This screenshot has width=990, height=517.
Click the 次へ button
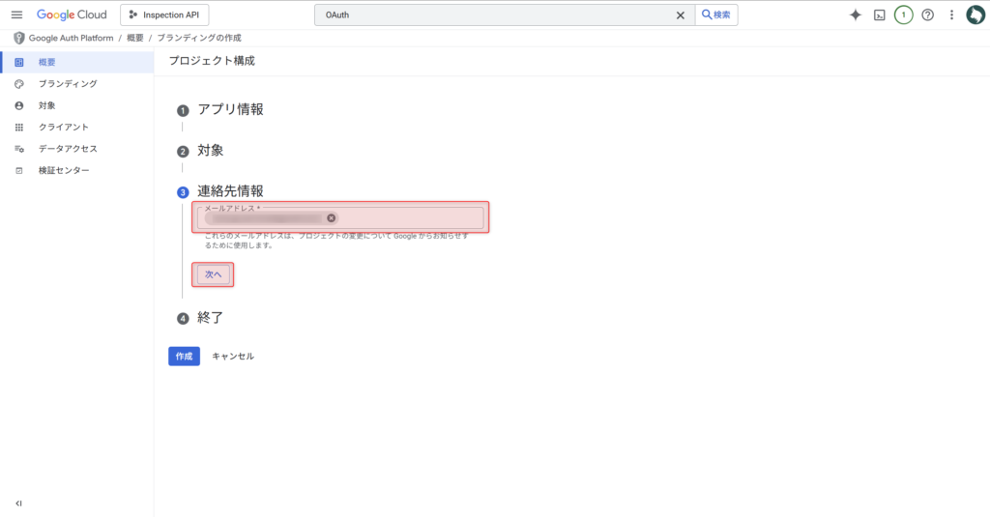click(214, 274)
